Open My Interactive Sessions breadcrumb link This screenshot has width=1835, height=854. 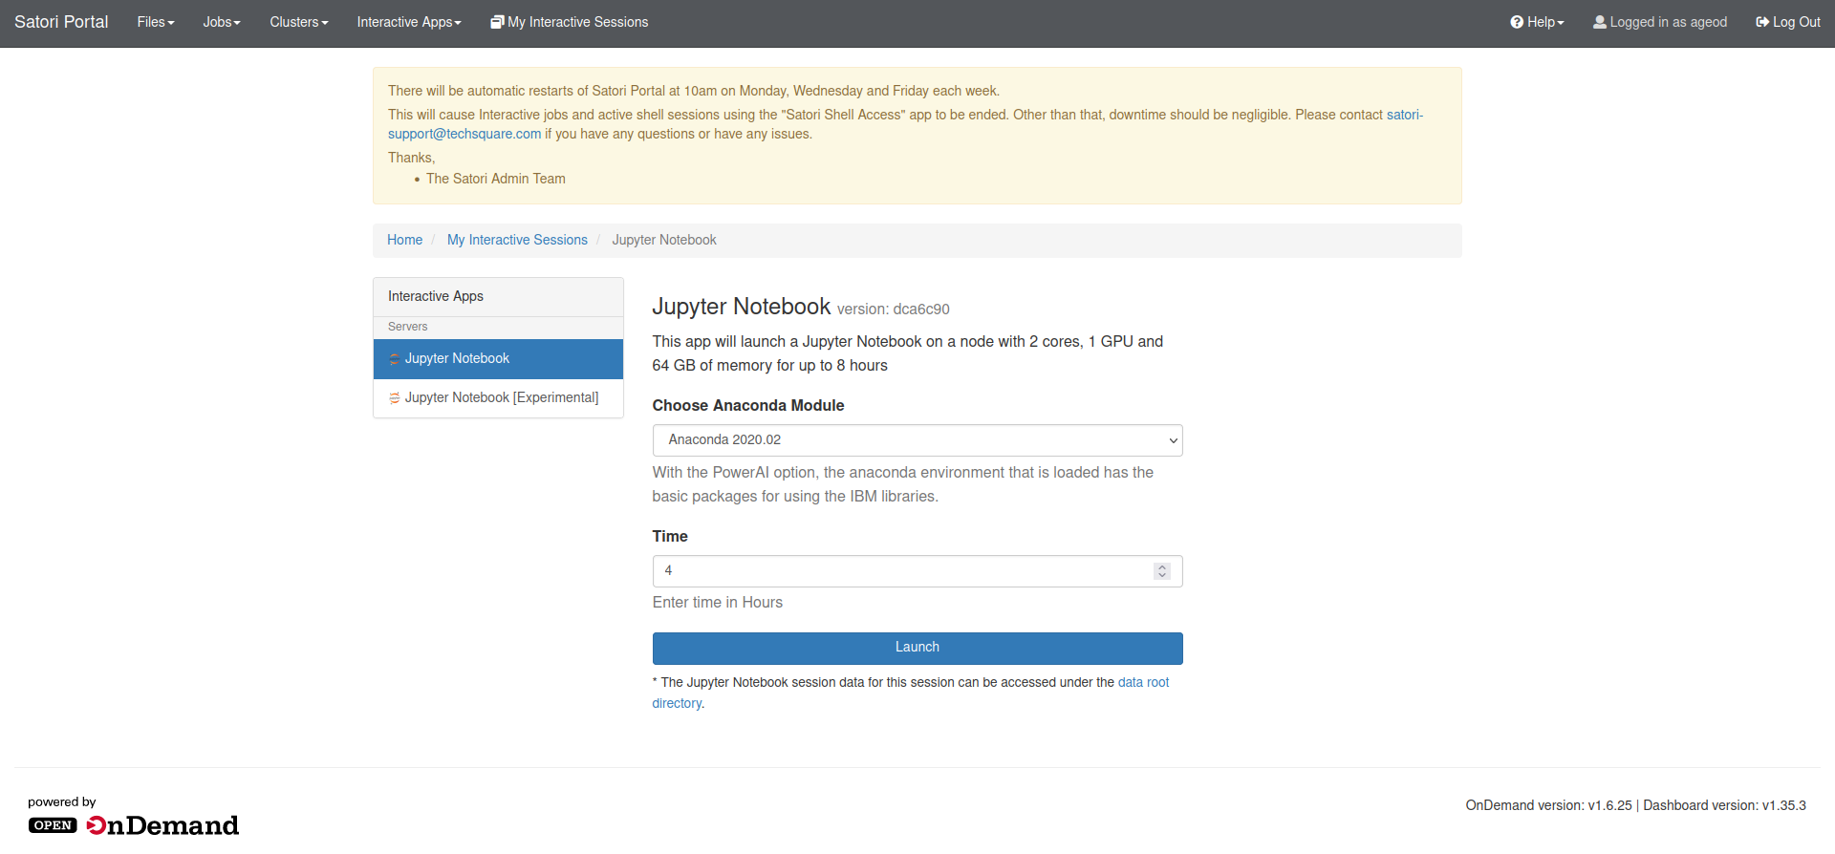click(517, 240)
